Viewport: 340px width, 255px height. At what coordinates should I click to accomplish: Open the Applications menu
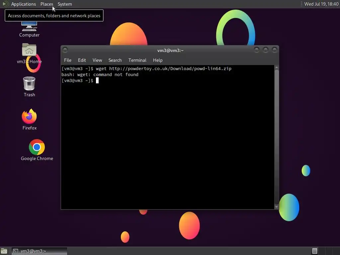(24, 4)
